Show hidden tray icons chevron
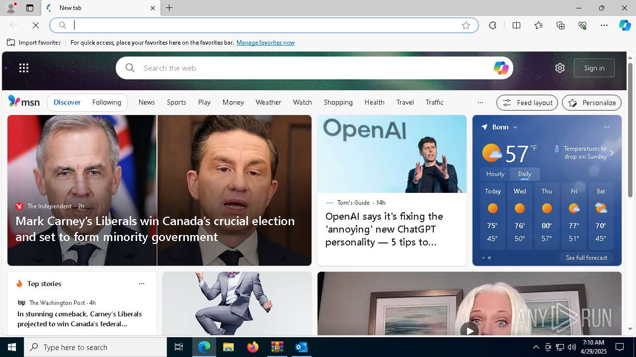This screenshot has height=357, width=636. pyautogui.click(x=536, y=347)
